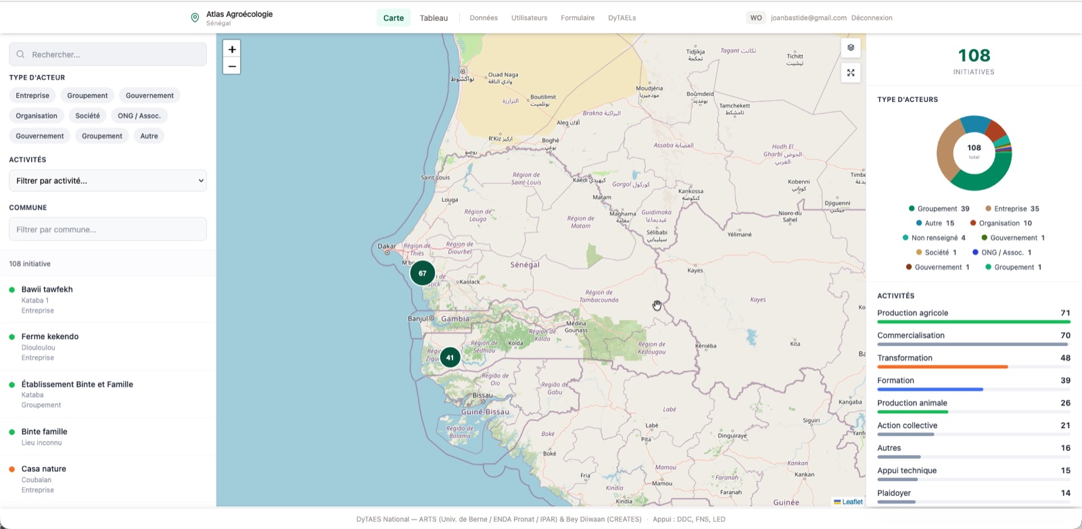Click the Plaidoyer activity row
The width and height of the screenshot is (1082, 529).
click(x=974, y=496)
